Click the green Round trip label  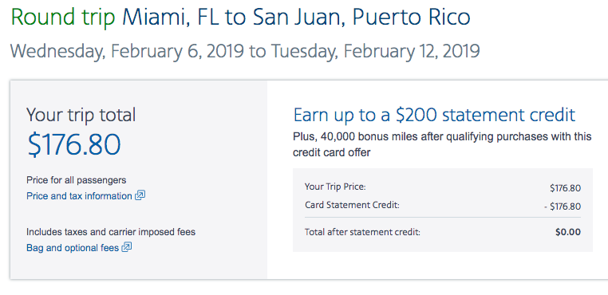pyautogui.click(x=63, y=17)
